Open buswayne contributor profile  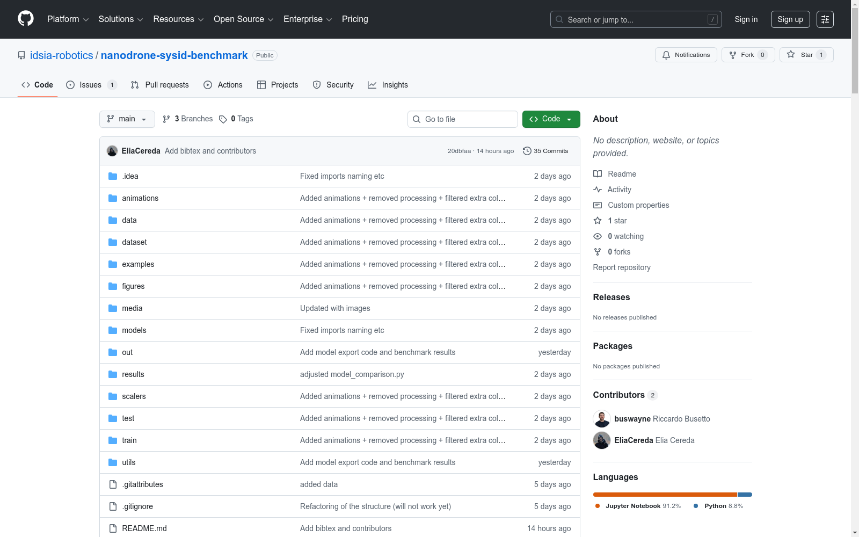(632, 419)
